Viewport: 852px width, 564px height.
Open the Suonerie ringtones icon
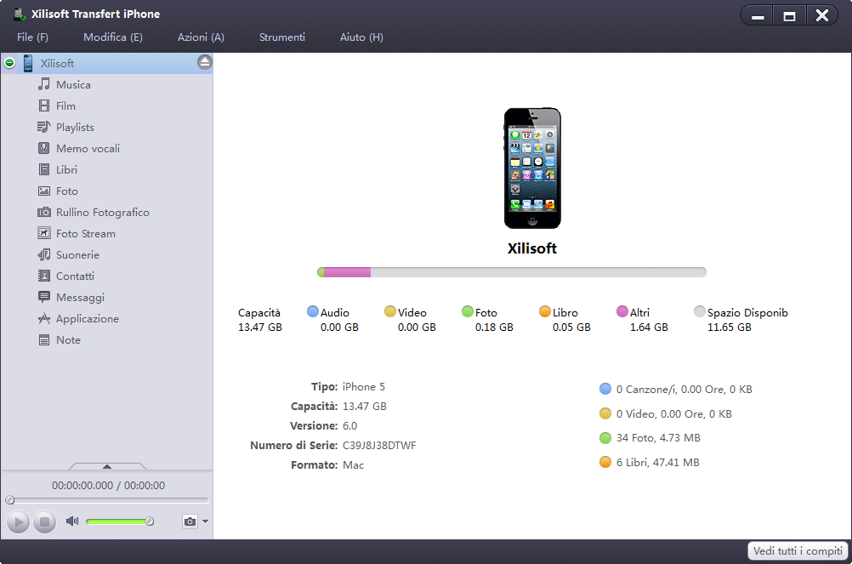[44, 254]
